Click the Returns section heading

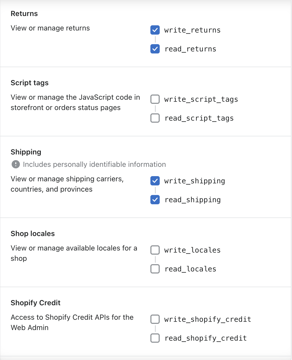tap(24, 14)
